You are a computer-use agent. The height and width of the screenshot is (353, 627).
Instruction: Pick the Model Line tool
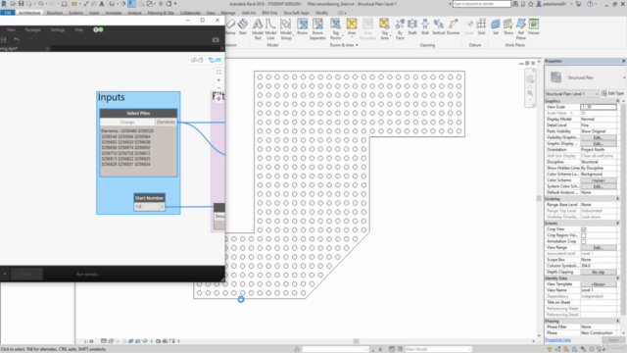[x=270, y=28]
